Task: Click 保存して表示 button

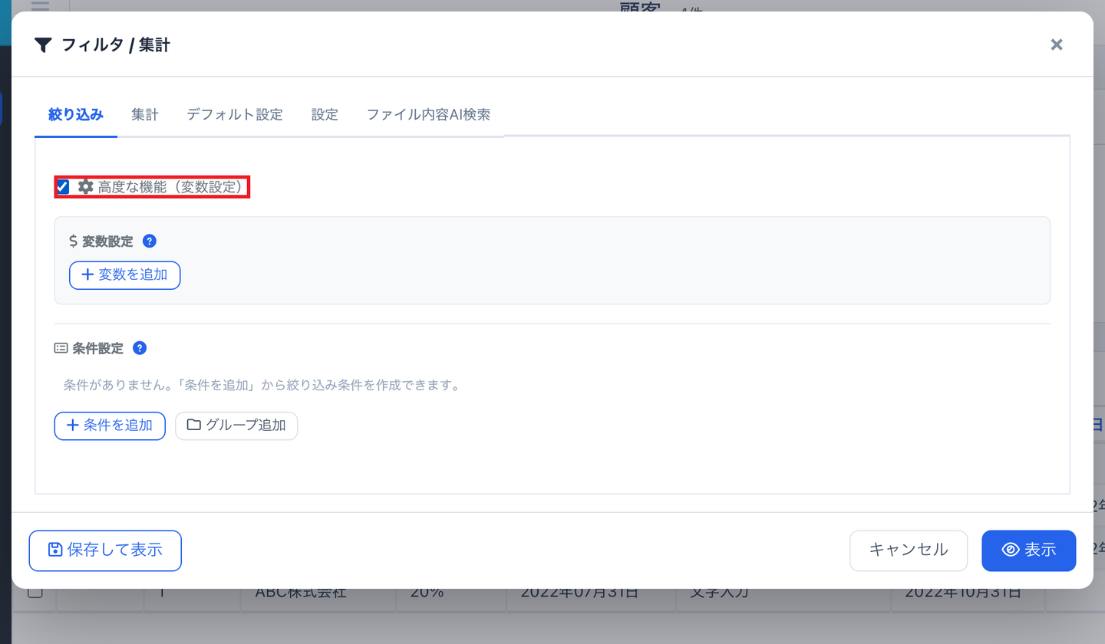Action: coord(105,550)
